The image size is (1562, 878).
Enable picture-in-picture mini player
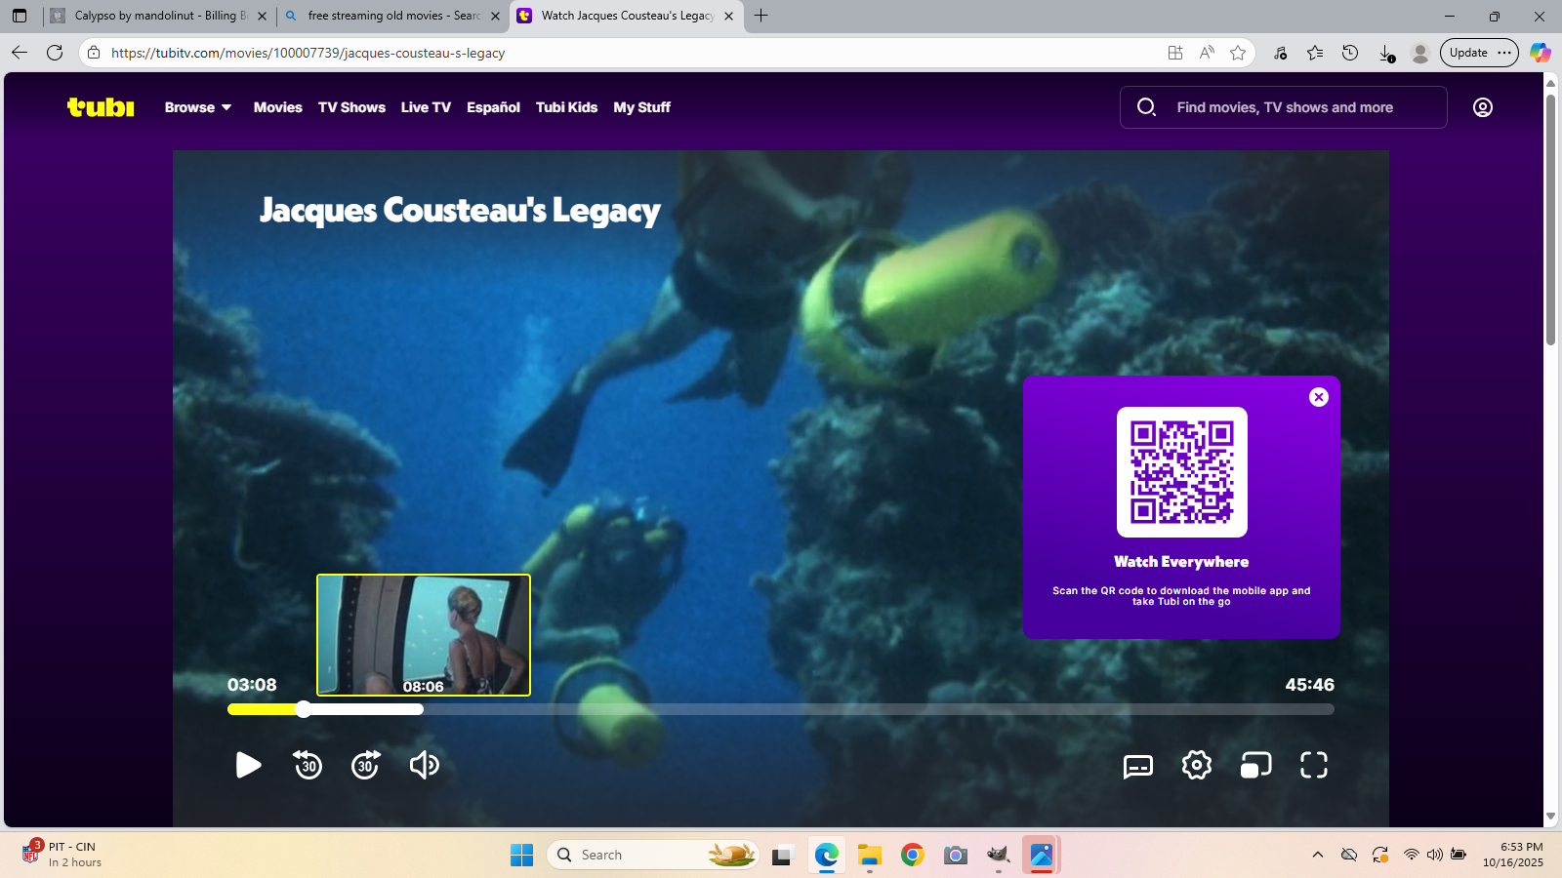(1255, 765)
